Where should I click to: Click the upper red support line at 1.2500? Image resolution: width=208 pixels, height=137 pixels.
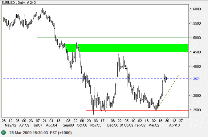tap(137, 110)
